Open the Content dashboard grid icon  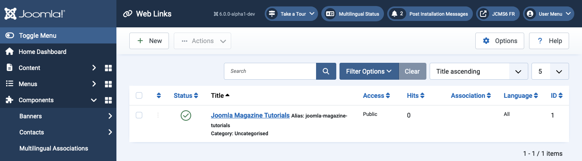(x=108, y=68)
